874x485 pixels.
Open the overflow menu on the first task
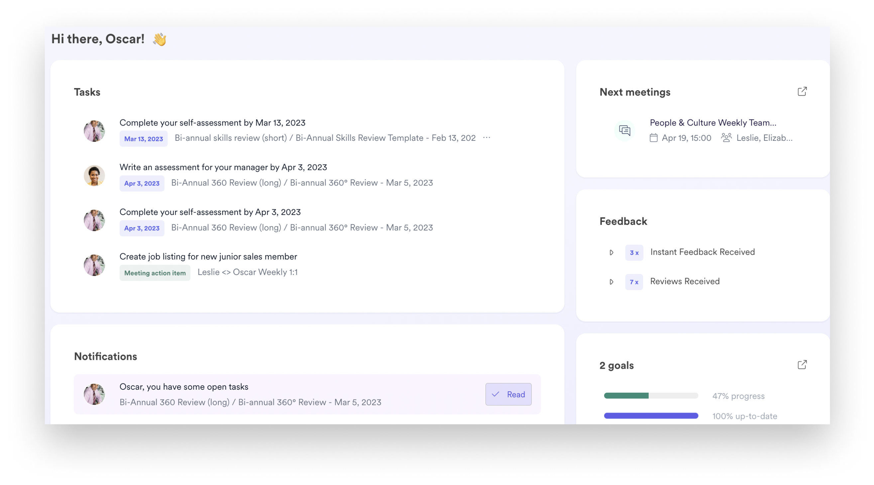487,138
